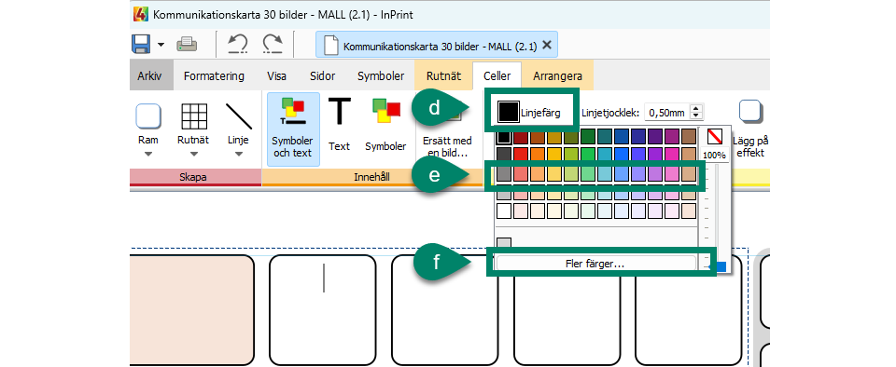This screenshot has height=367, width=896.
Task: Expand the arrow under Ram
Action: point(148,154)
